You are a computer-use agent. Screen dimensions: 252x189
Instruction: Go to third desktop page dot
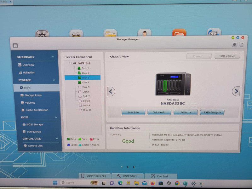134,167
